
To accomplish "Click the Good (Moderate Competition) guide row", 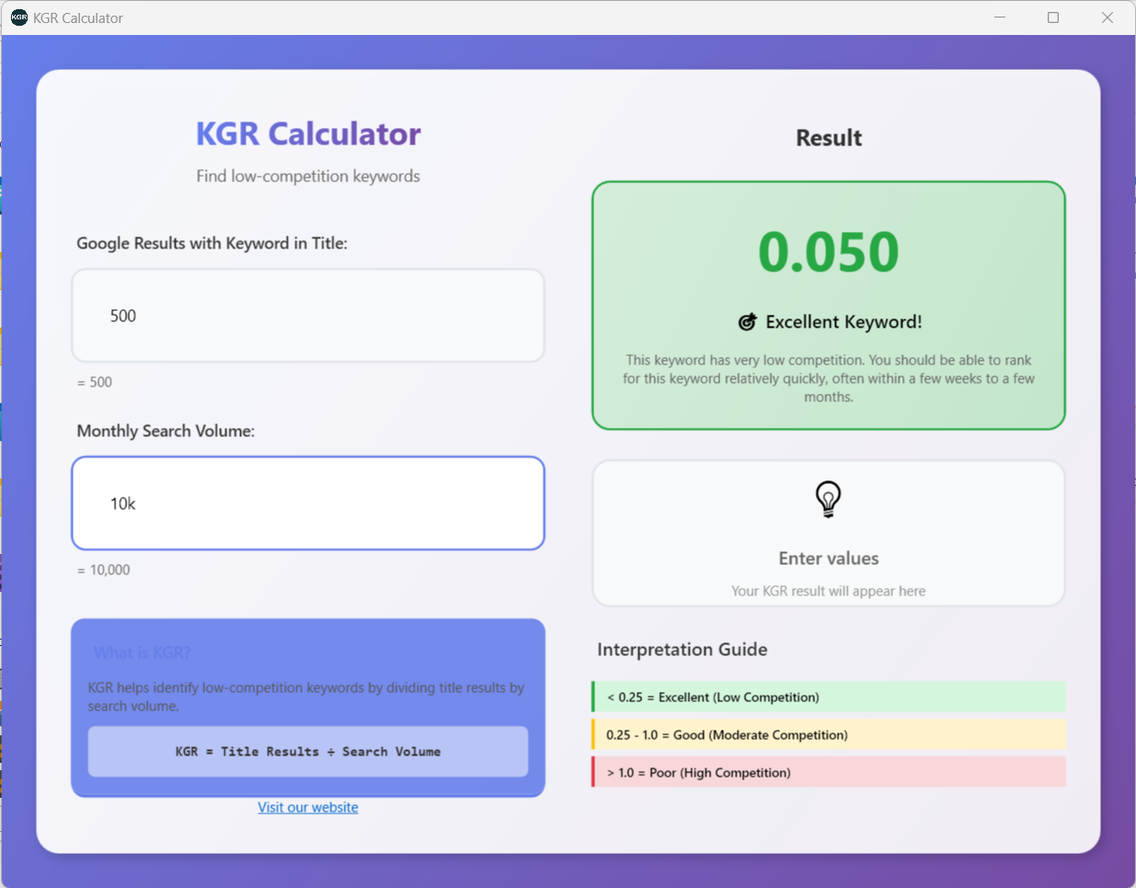I will coord(829,735).
